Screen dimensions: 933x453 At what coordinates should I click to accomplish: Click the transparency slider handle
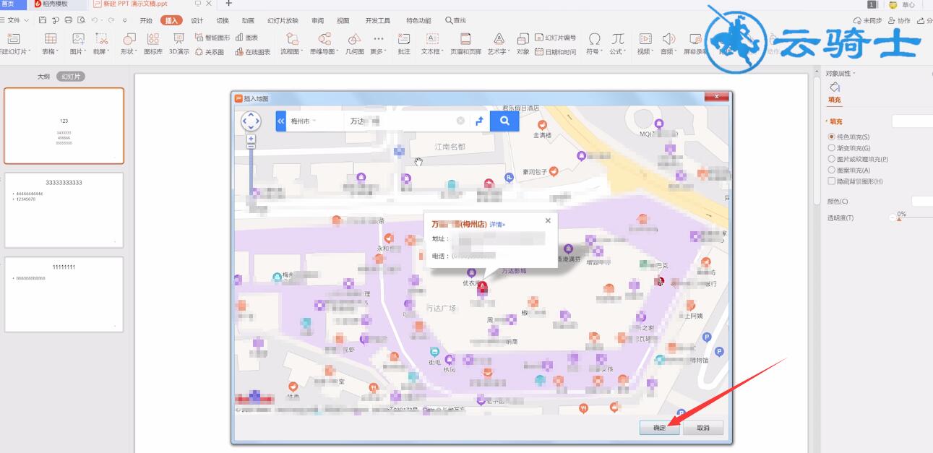pyautogui.click(x=899, y=218)
